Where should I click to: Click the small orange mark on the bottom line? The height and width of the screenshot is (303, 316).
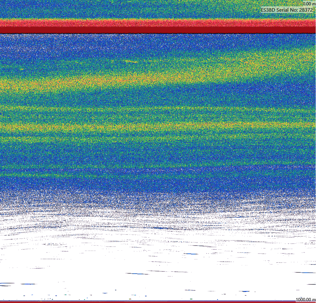130,299
